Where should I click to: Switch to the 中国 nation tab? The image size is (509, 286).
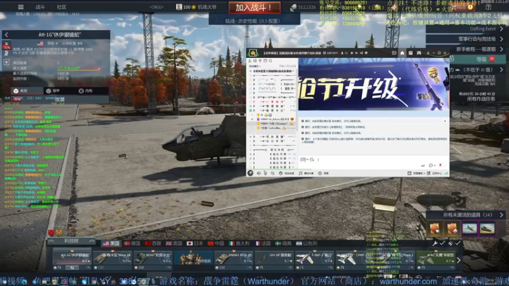216,243
